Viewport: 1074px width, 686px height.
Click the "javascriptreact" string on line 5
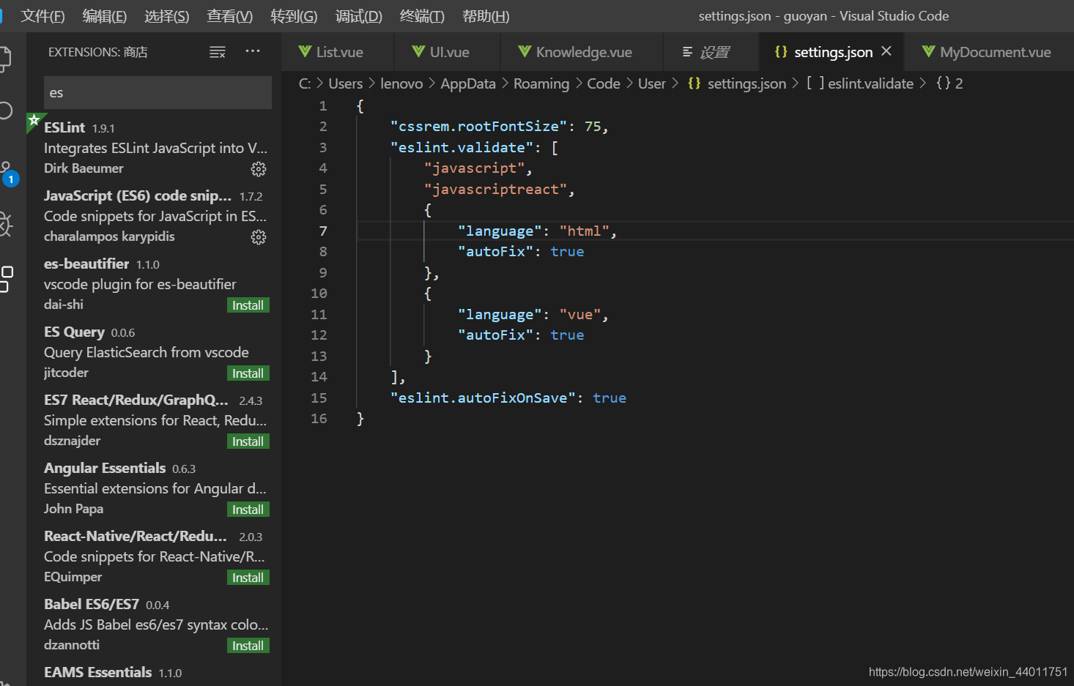496,189
